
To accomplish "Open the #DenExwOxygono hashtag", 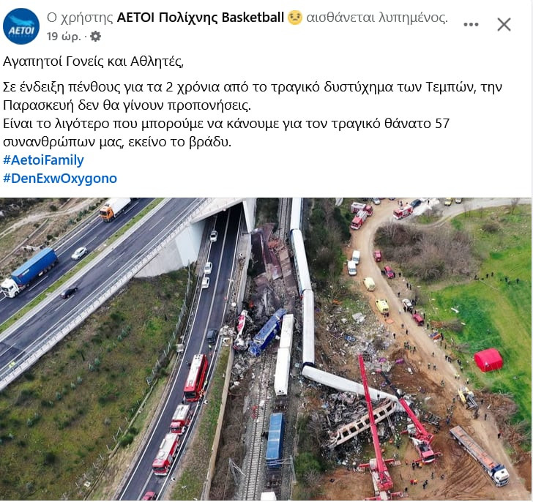I will 60,179.
